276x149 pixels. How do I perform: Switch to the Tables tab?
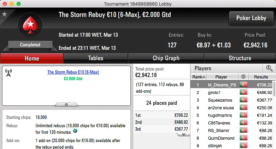(x=96, y=58)
